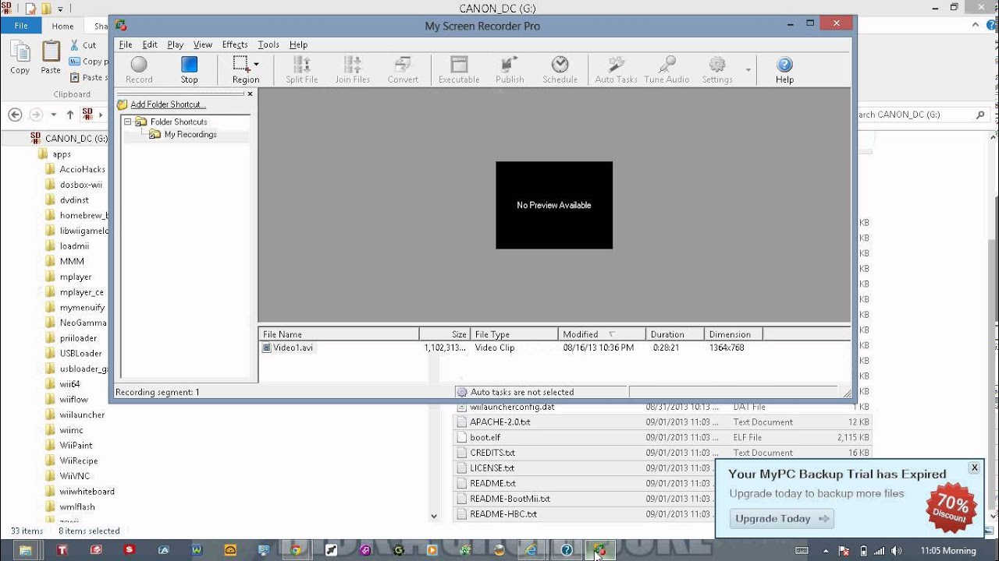Viewport: 999px width, 561px height.
Task: Open Region dropdown arrow
Action: click(x=256, y=65)
